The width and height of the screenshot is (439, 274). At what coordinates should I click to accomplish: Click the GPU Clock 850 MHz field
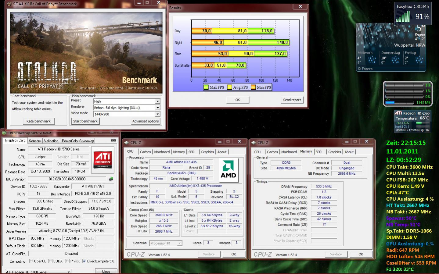pos(37,238)
